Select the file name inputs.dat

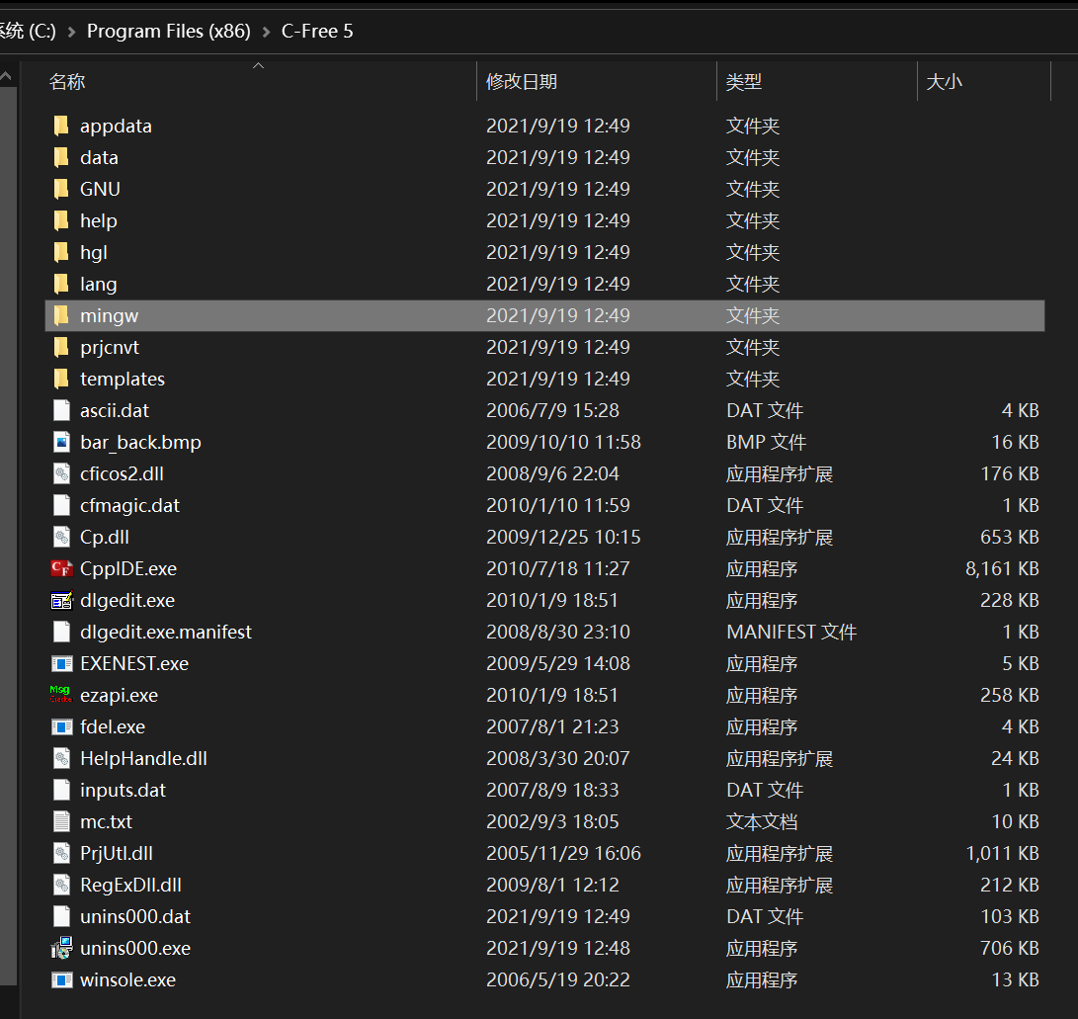(124, 790)
